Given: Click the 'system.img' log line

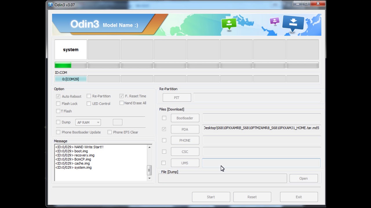Looking at the screenshot, I should (73, 168).
